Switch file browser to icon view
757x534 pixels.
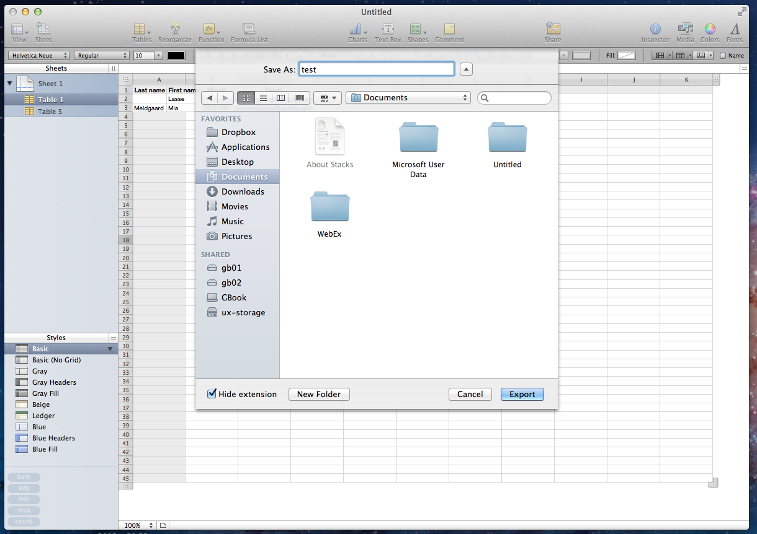tap(246, 98)
